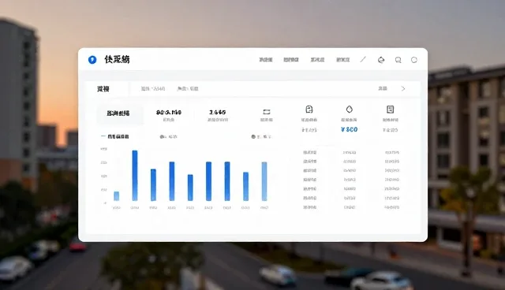Click the tallest bar in the chart

(x=135, y=176)
